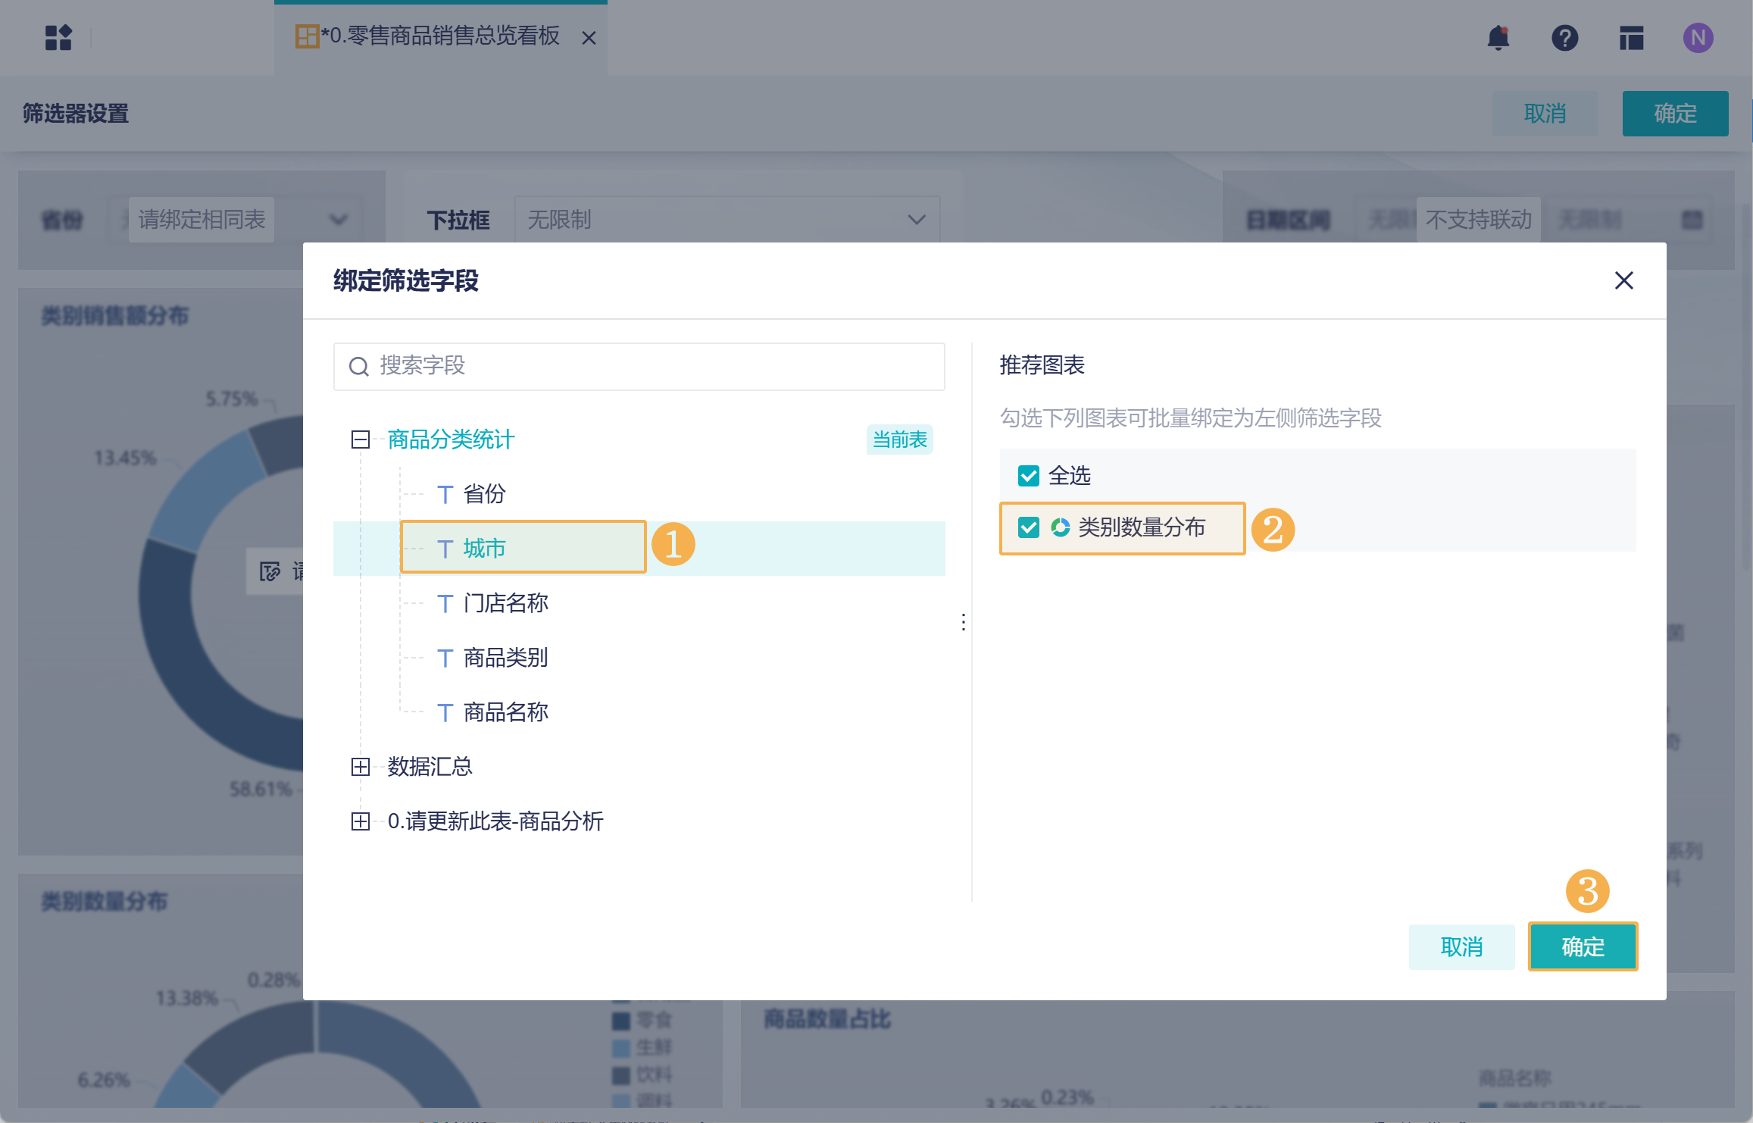Open the user avatar N menu
Screen dimensions: 1753x1123
tap(1698, 37)
